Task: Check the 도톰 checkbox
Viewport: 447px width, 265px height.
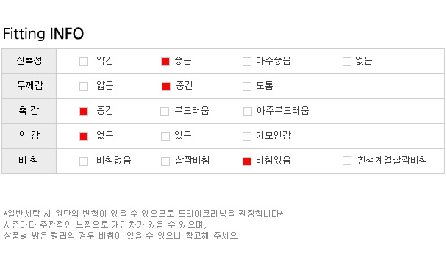Action: tap(247, 87)
